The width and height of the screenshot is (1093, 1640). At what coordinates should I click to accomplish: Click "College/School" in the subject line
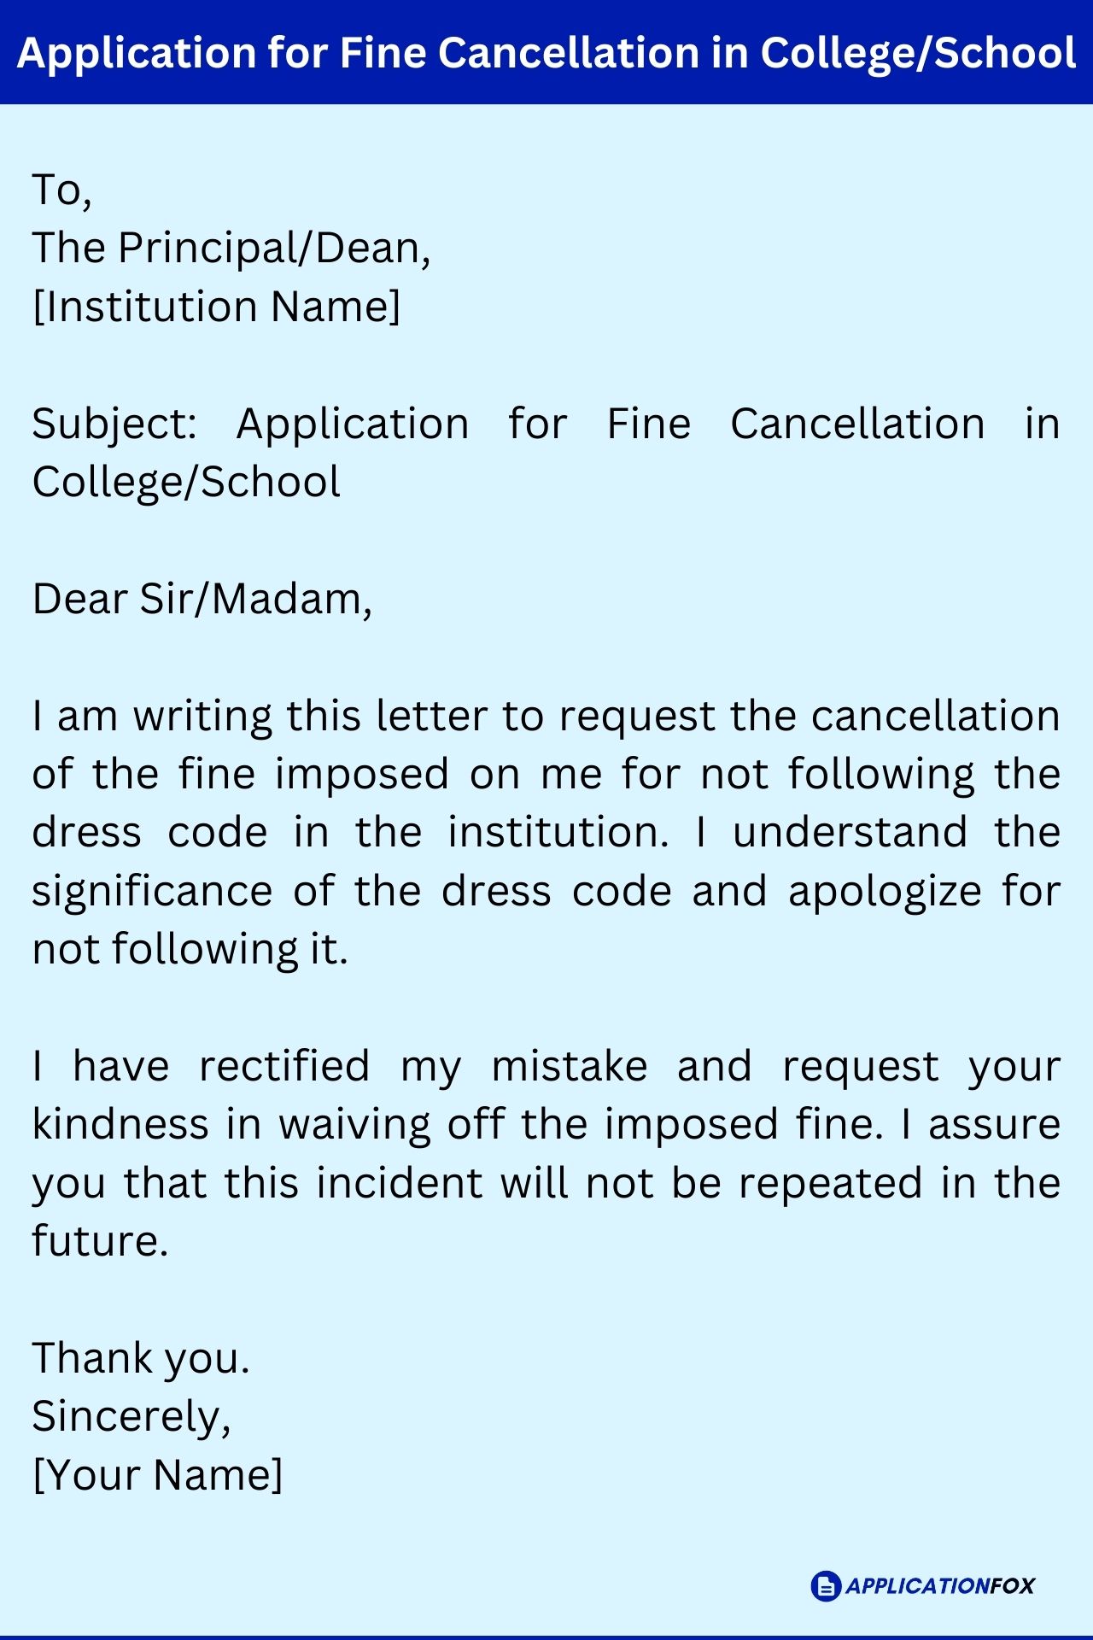[186, 483]
